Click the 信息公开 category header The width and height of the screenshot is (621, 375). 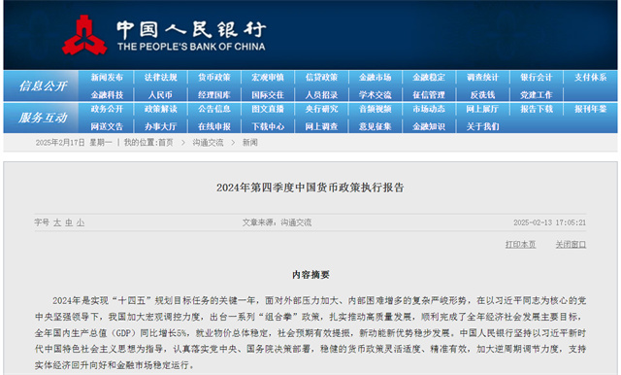point(43,86)
